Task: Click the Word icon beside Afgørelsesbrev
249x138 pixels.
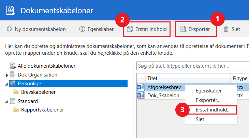Action: point(140,87)
